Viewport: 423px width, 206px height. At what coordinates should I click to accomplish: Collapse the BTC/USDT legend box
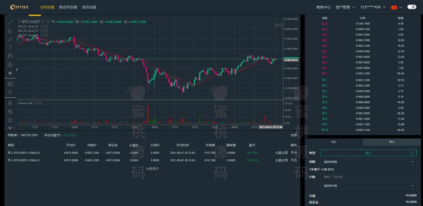(x=19, y=22)
